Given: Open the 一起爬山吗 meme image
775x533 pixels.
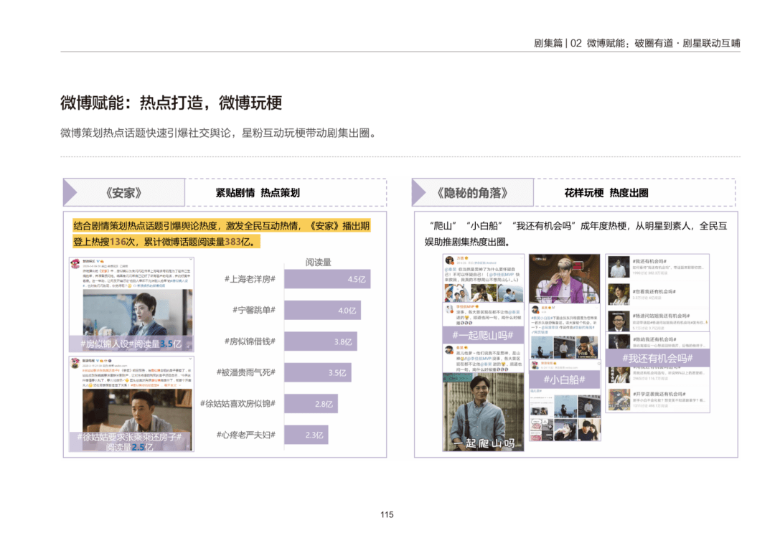Looking at the screenshot, I should pyautogui.click(x=483, y=412).
